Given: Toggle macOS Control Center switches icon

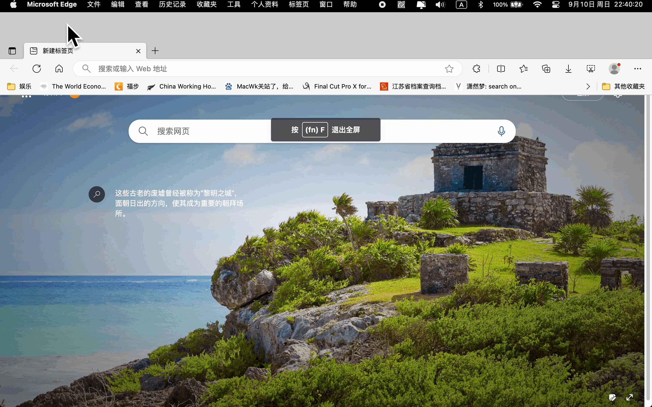Looking at the screenshot, I should pyautogui.click(x=555, y=5).
